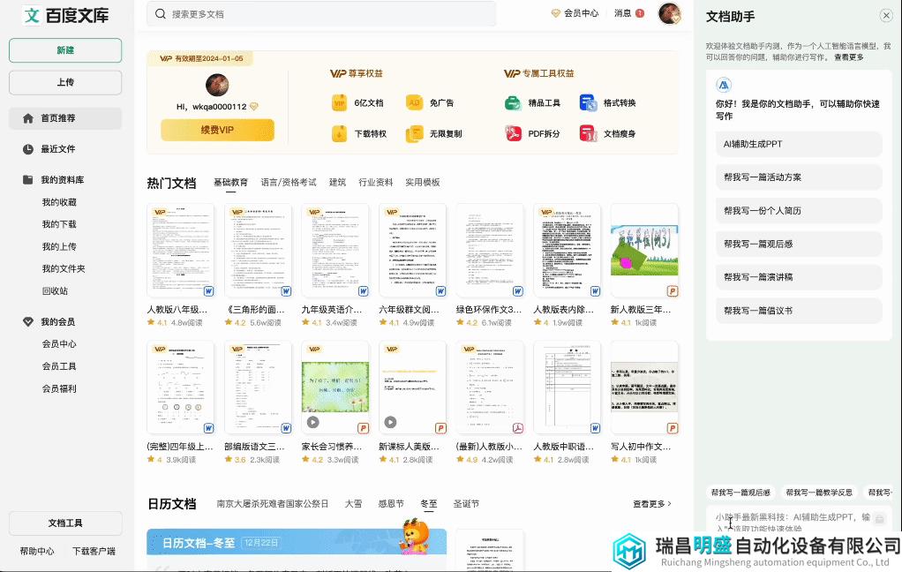
Task: Click the 上传 button
Action: [x=65, y=82]
